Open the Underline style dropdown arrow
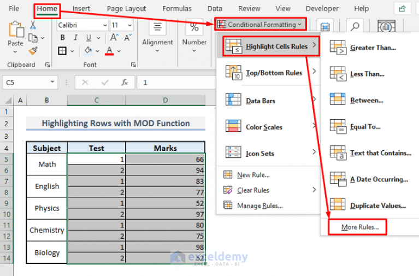419x276 pixels. tap(98, 38)
